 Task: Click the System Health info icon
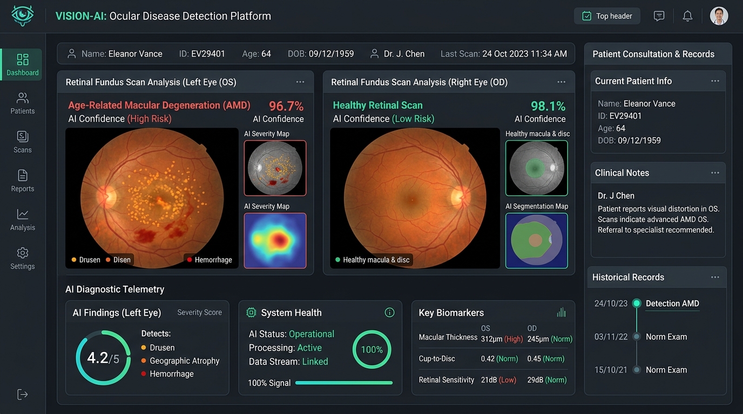click(x=389, y=313)
